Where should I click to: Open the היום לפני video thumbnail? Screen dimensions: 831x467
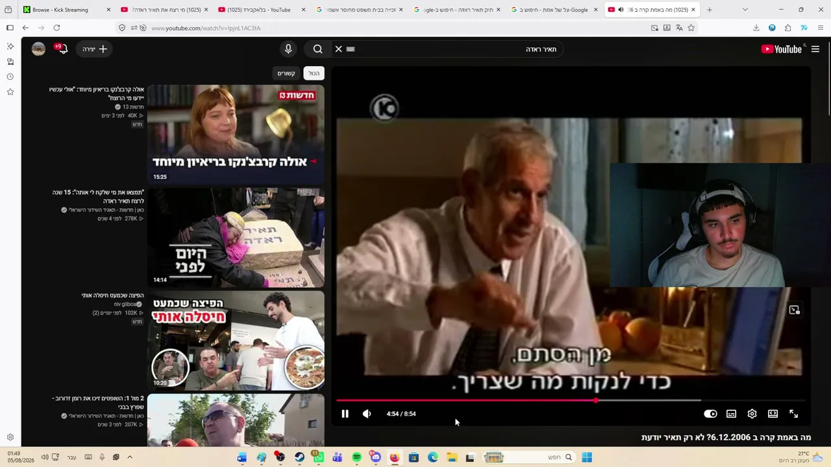pos(236,237)
